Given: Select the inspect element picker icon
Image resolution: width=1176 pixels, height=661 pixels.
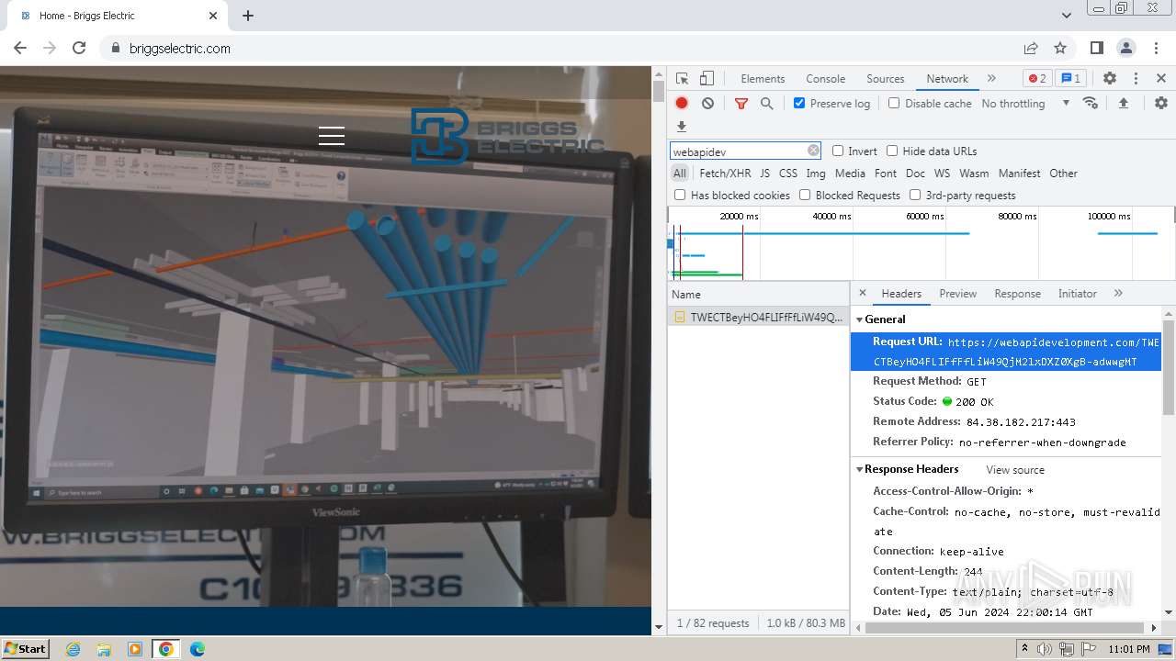Looking at the screenshot, I should pos(682,79).
